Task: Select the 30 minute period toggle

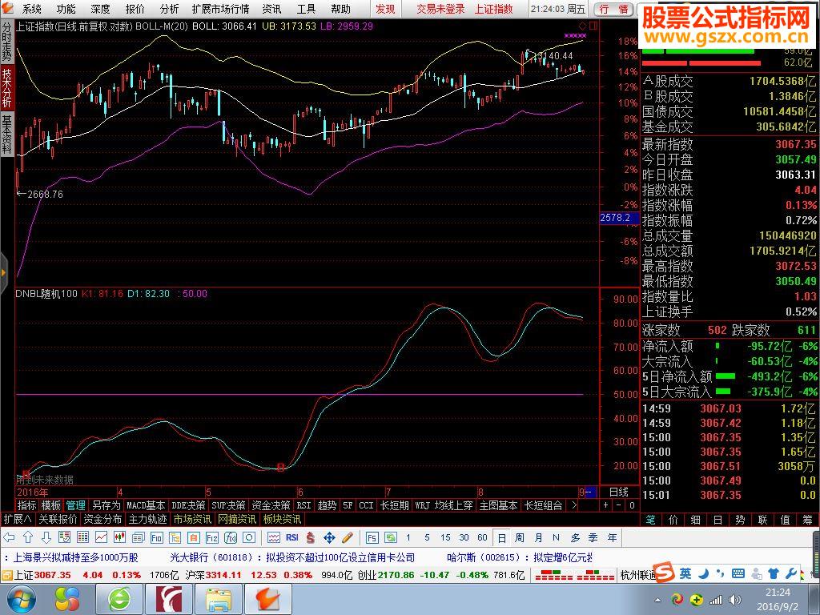Action: click(464, 537)
